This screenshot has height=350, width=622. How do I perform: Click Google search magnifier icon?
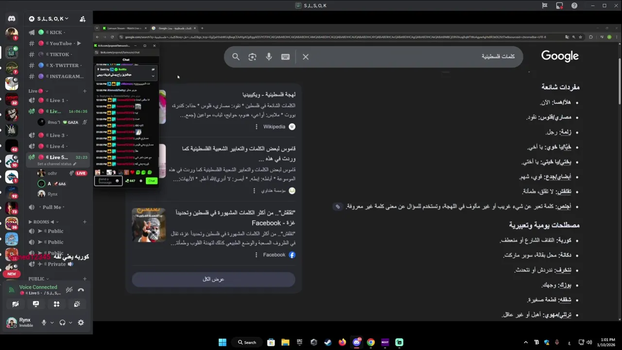click(236, 57)
